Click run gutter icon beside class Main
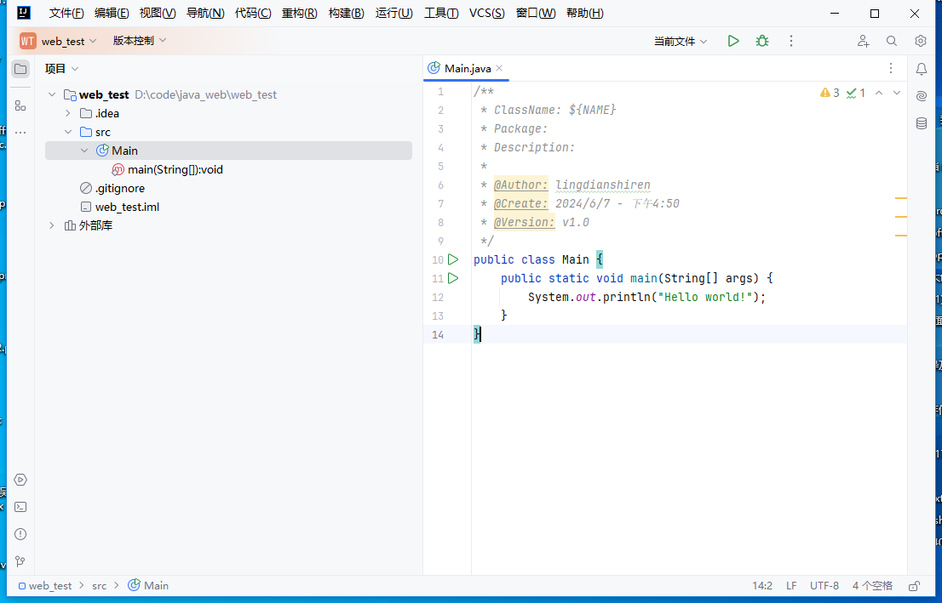 click(x=453, y=259)
